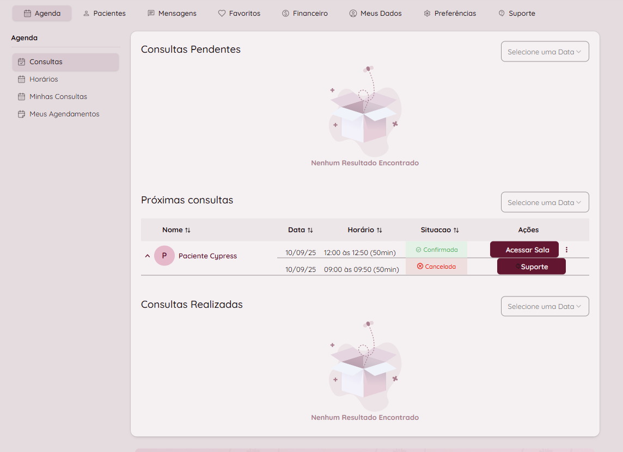Click the Suporte button in table row

[532, 267]
